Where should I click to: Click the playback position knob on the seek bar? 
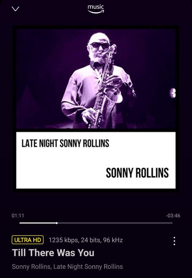[56, 223]
